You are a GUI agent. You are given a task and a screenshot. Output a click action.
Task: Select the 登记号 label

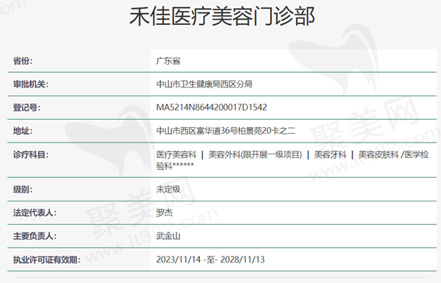tap(26, 107)
